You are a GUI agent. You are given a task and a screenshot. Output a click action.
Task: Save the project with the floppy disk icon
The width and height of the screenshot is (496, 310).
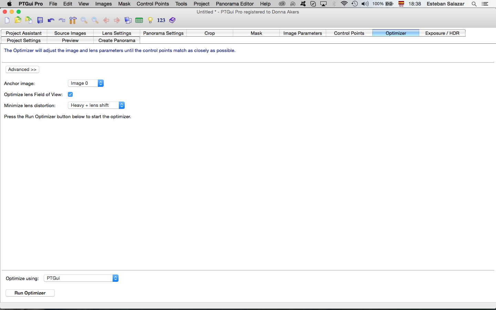[40, 20]
